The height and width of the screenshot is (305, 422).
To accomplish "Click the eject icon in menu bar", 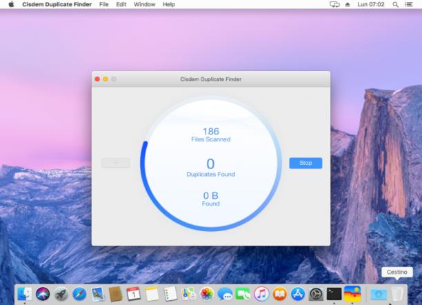I will (x=348, y=4).
